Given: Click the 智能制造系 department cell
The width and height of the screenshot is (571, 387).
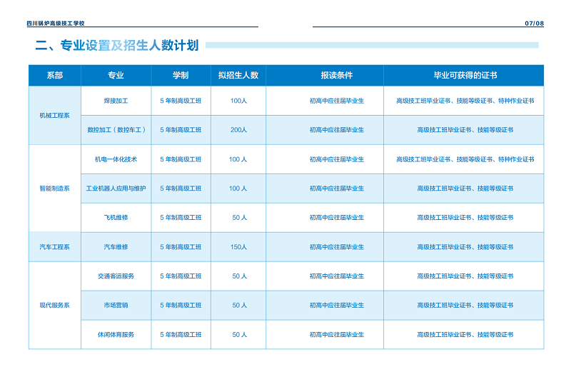Looking at the screenshot, I should 55,189.
